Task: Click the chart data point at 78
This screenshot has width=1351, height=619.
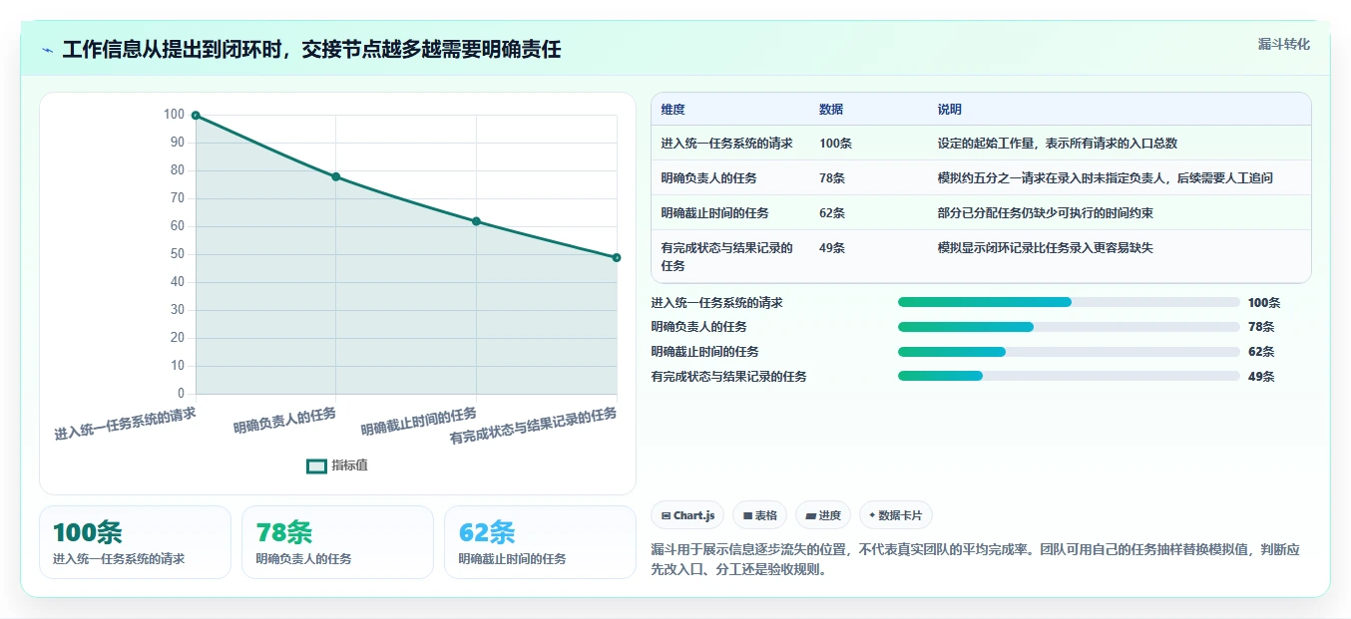Action: pyautogui.click(x=336, y=176)
